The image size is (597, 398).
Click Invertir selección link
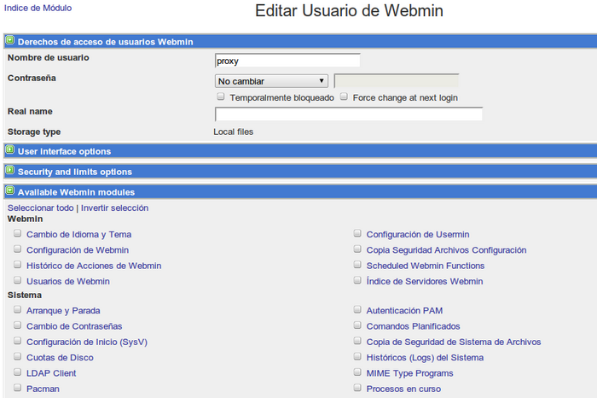pyautogui.click(x=114, y=208)
